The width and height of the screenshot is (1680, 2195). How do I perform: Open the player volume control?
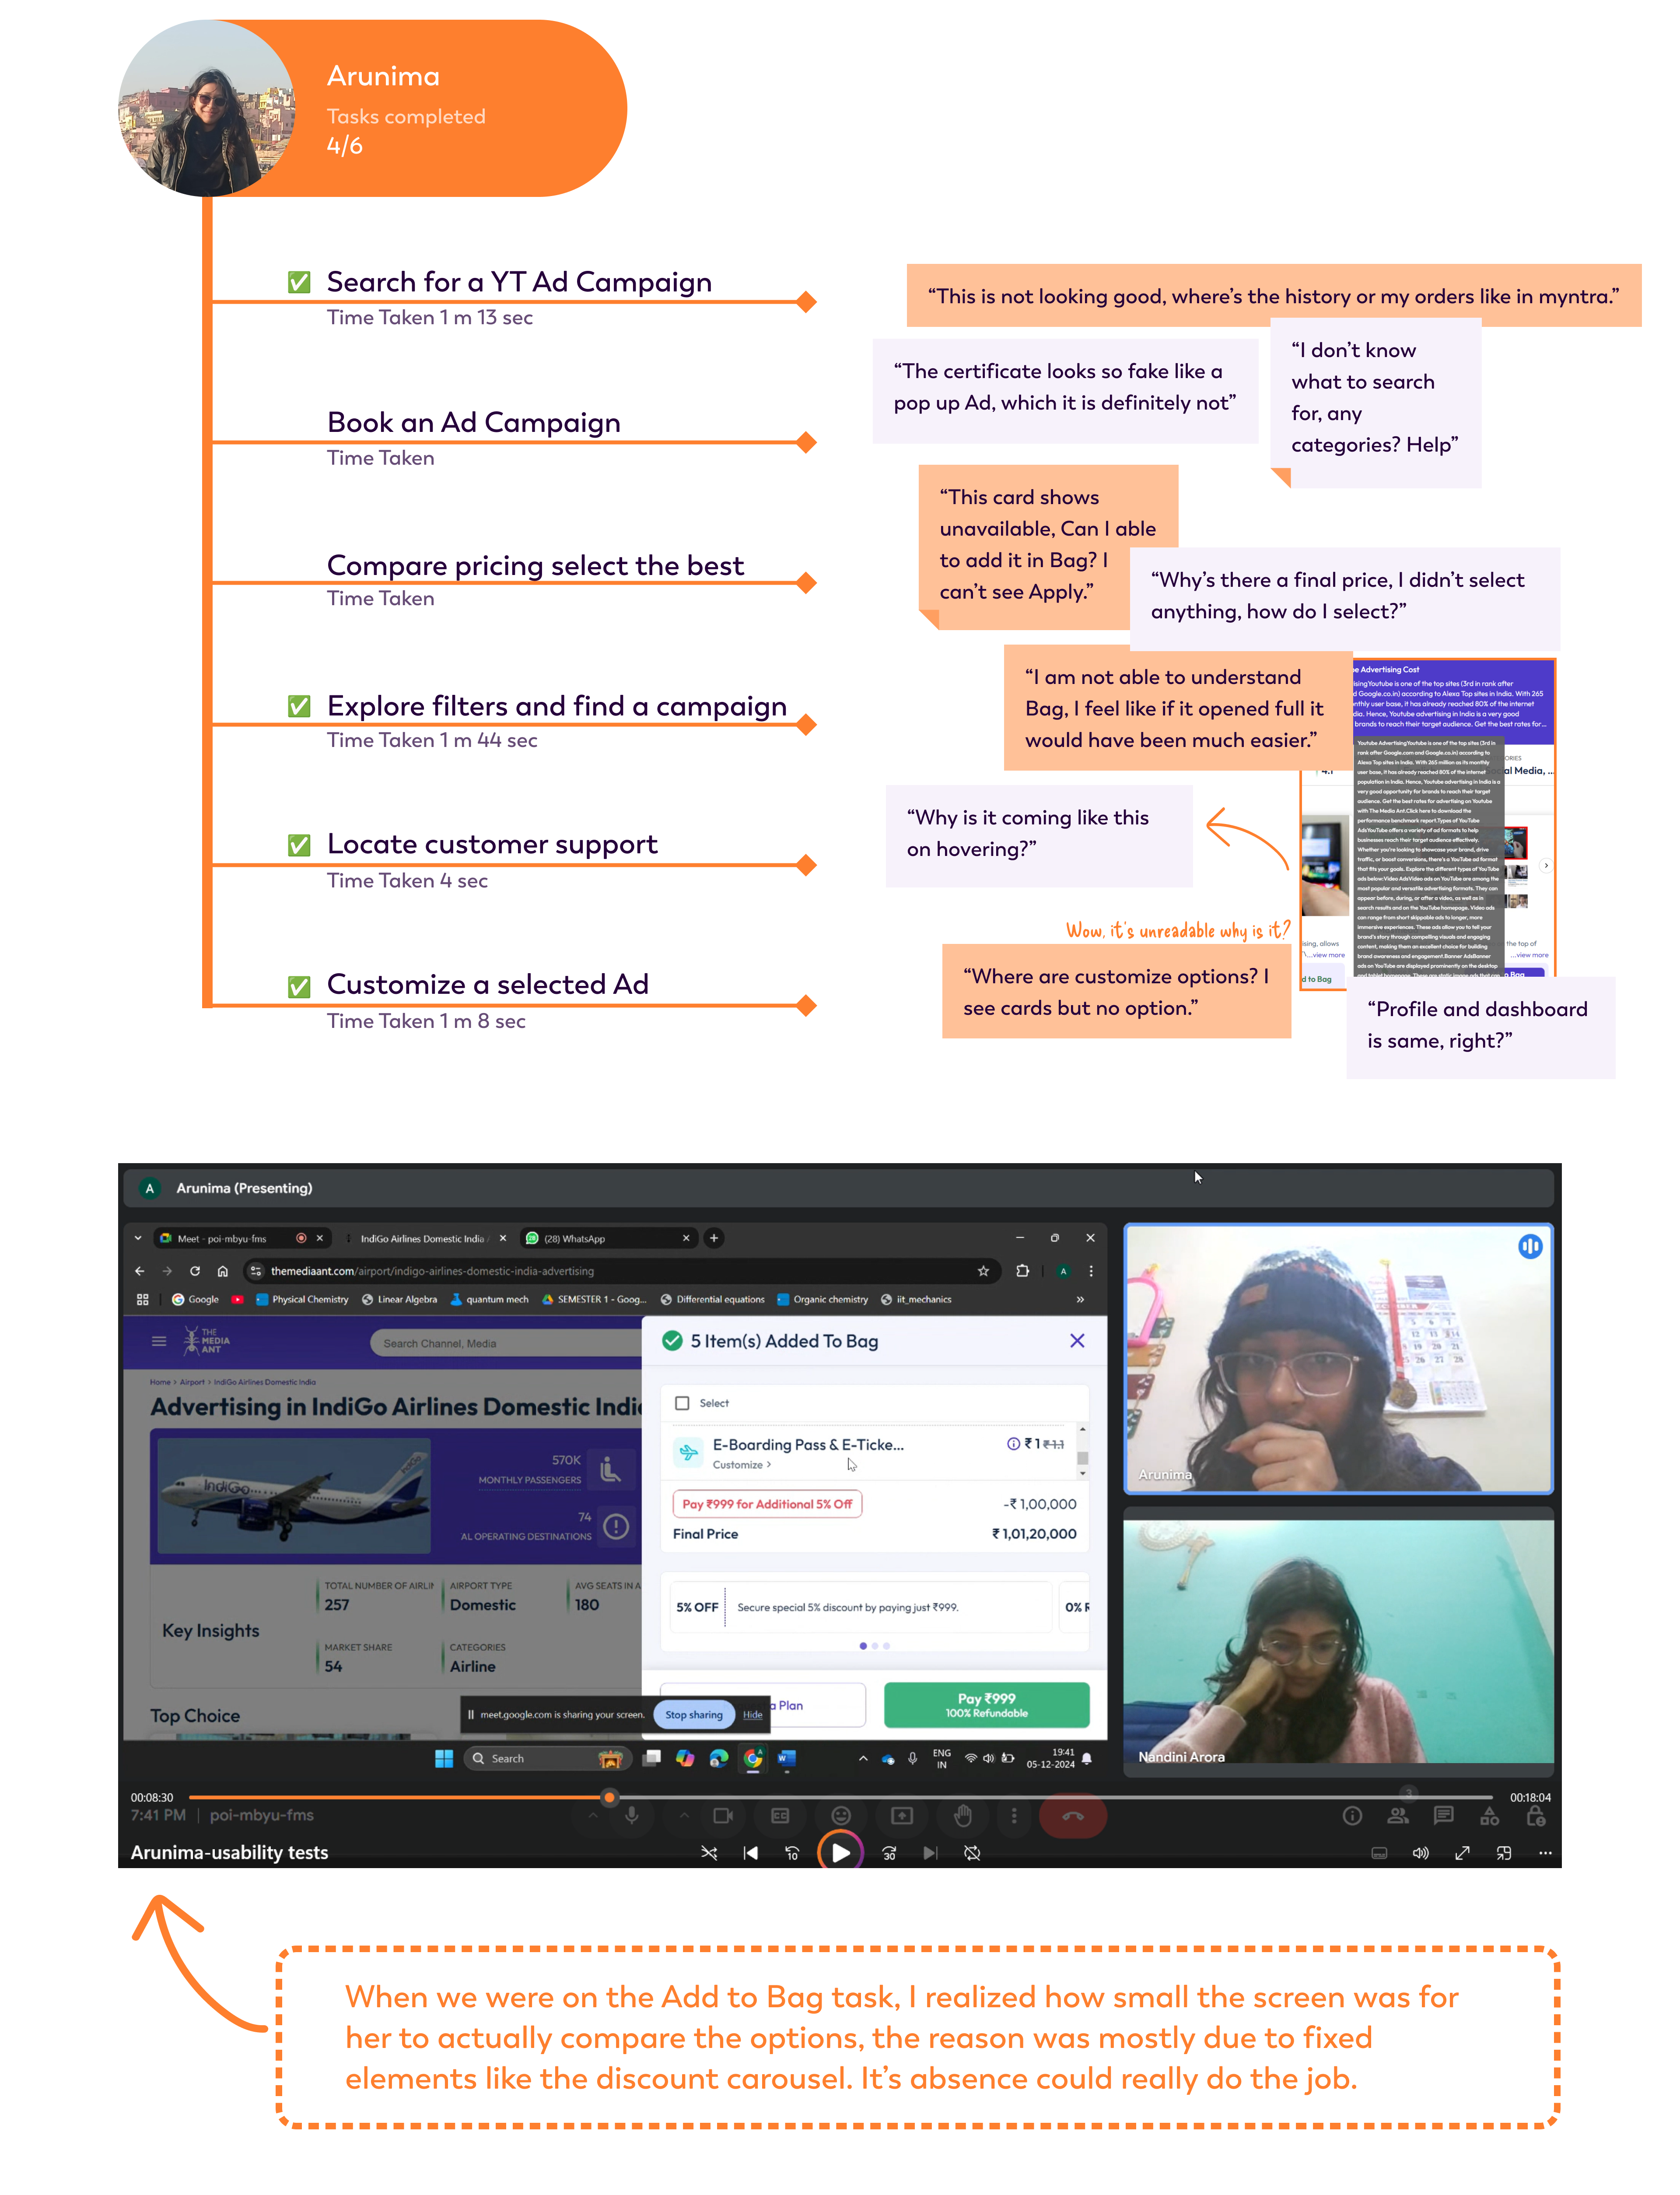(x=1420, y=1853)
